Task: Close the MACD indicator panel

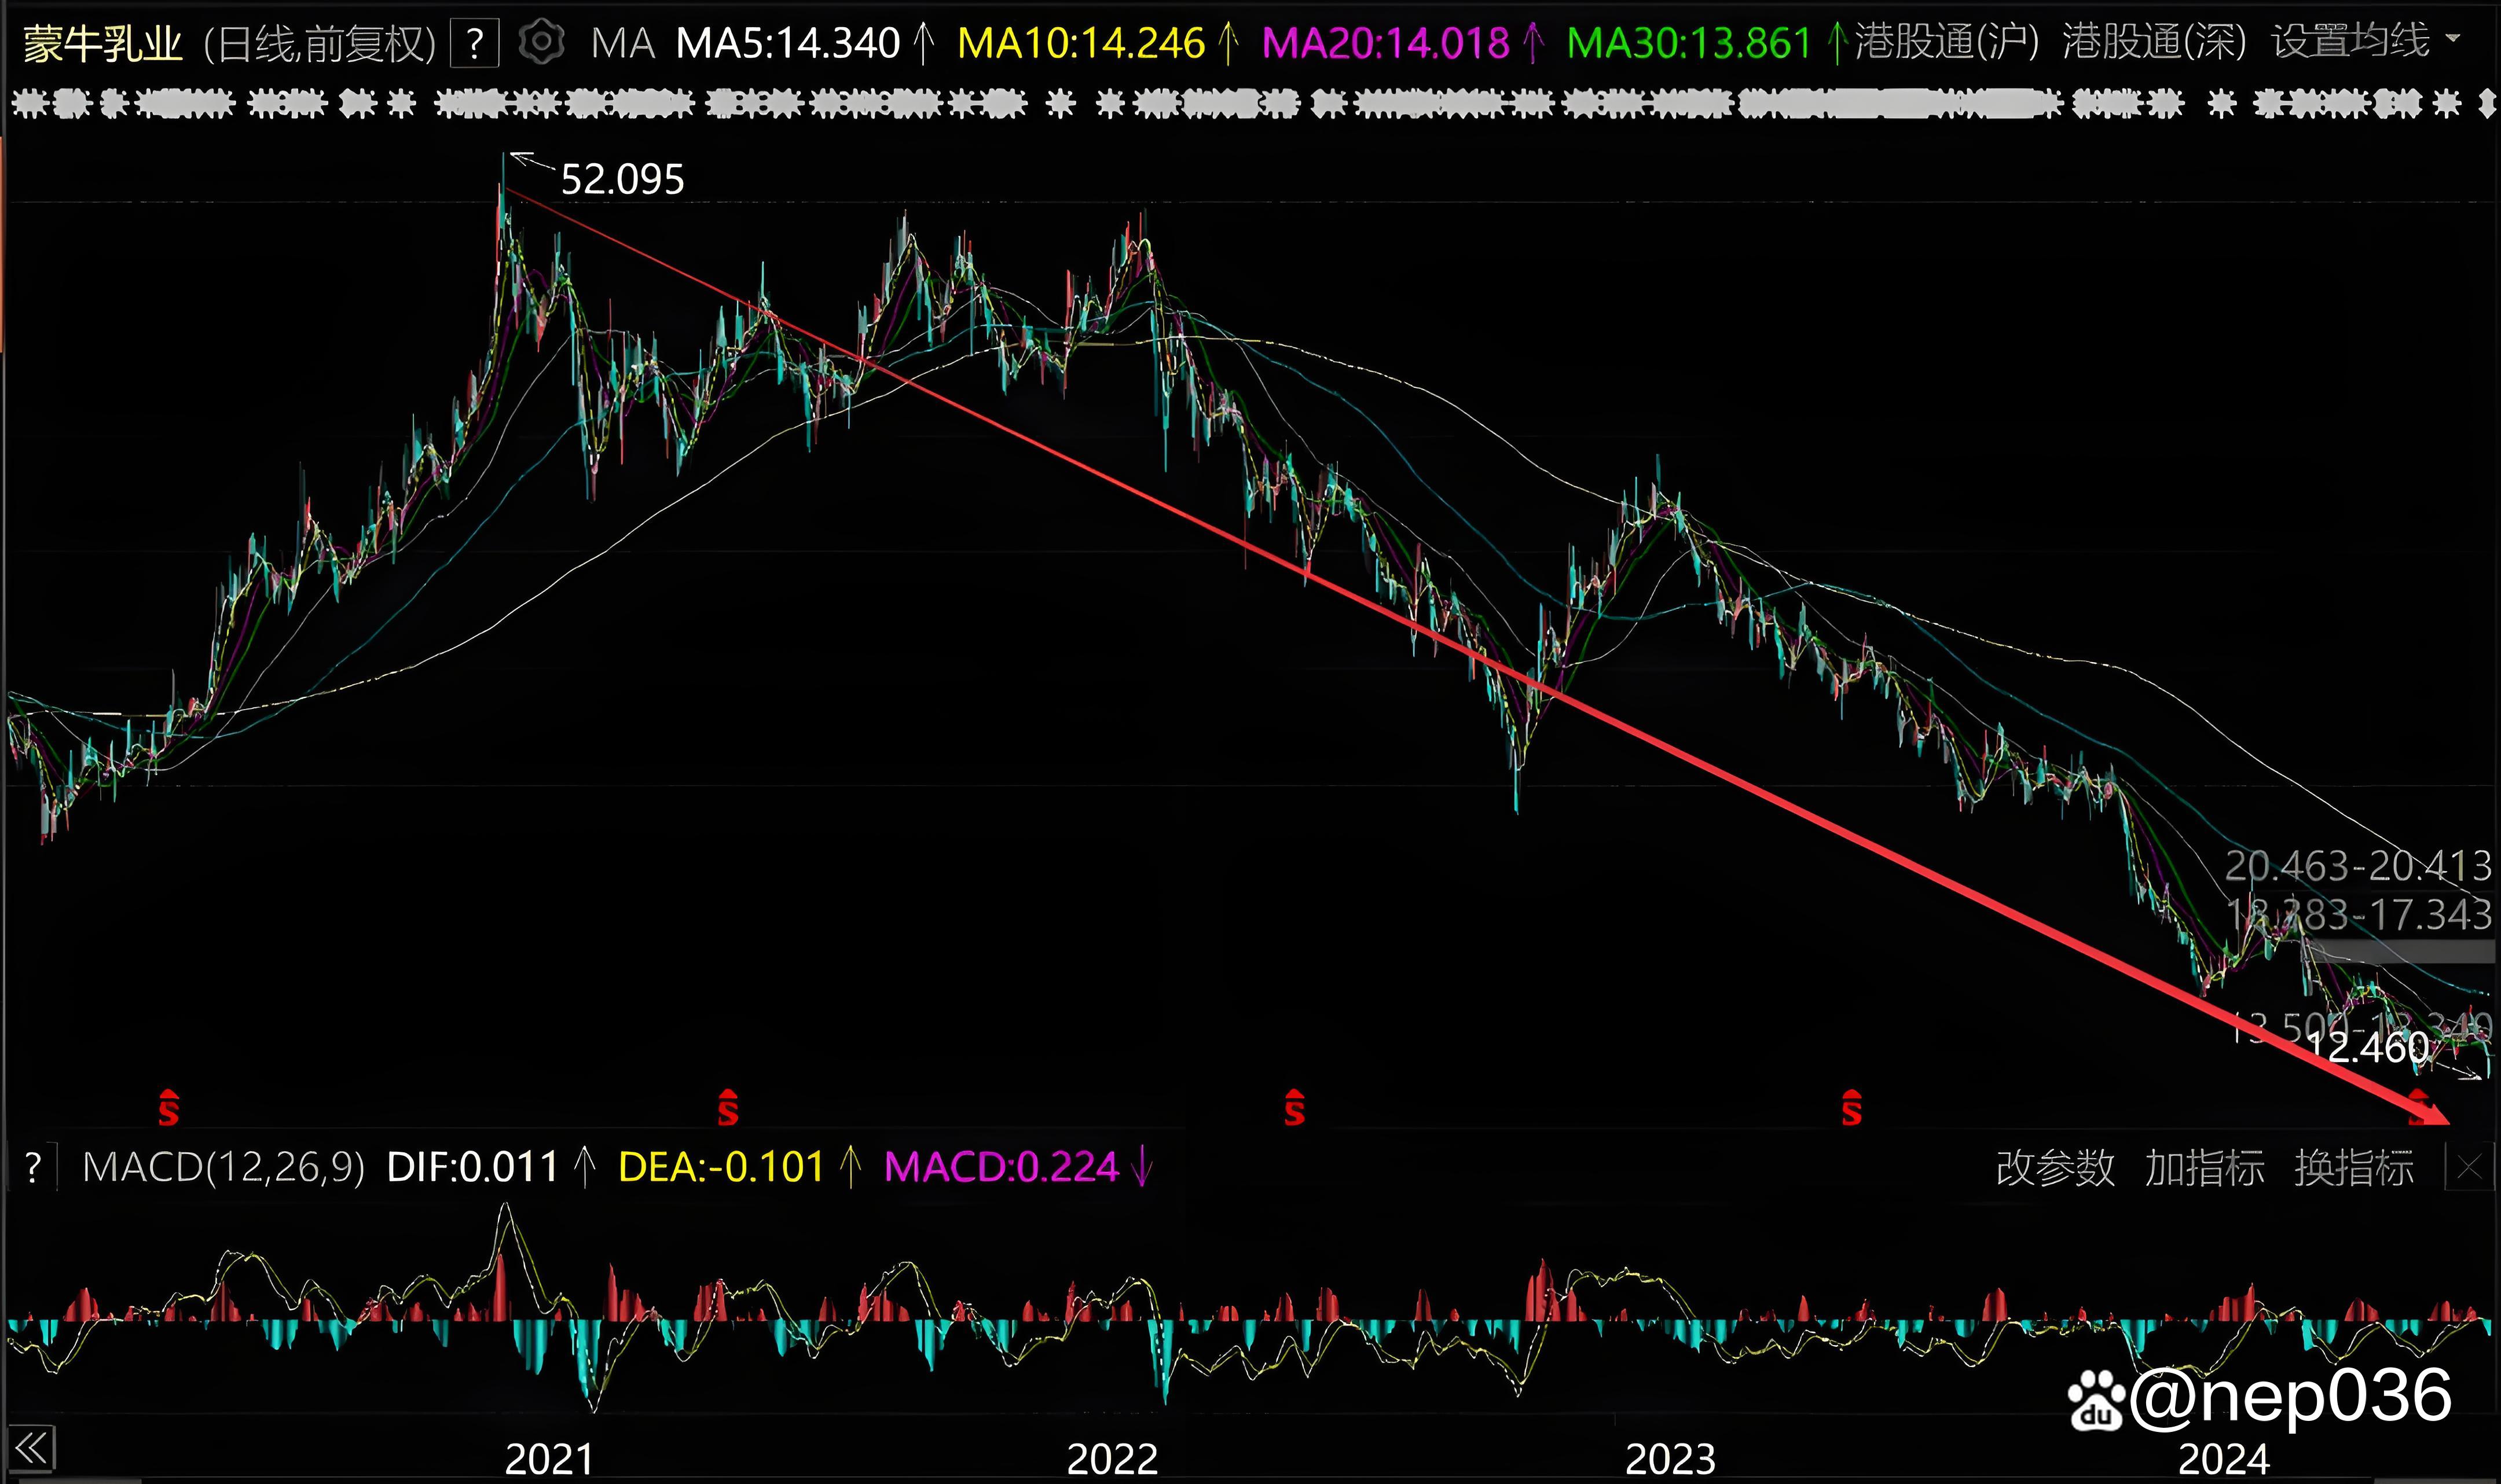Action: 2468,1168
